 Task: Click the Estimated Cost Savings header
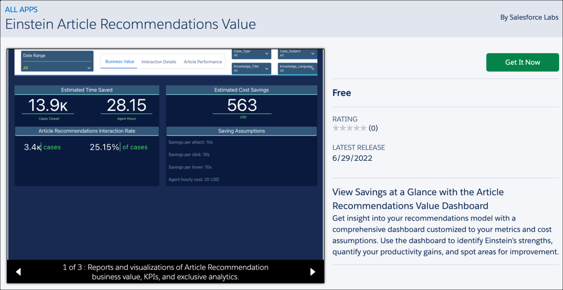click(x=241, y=90)
